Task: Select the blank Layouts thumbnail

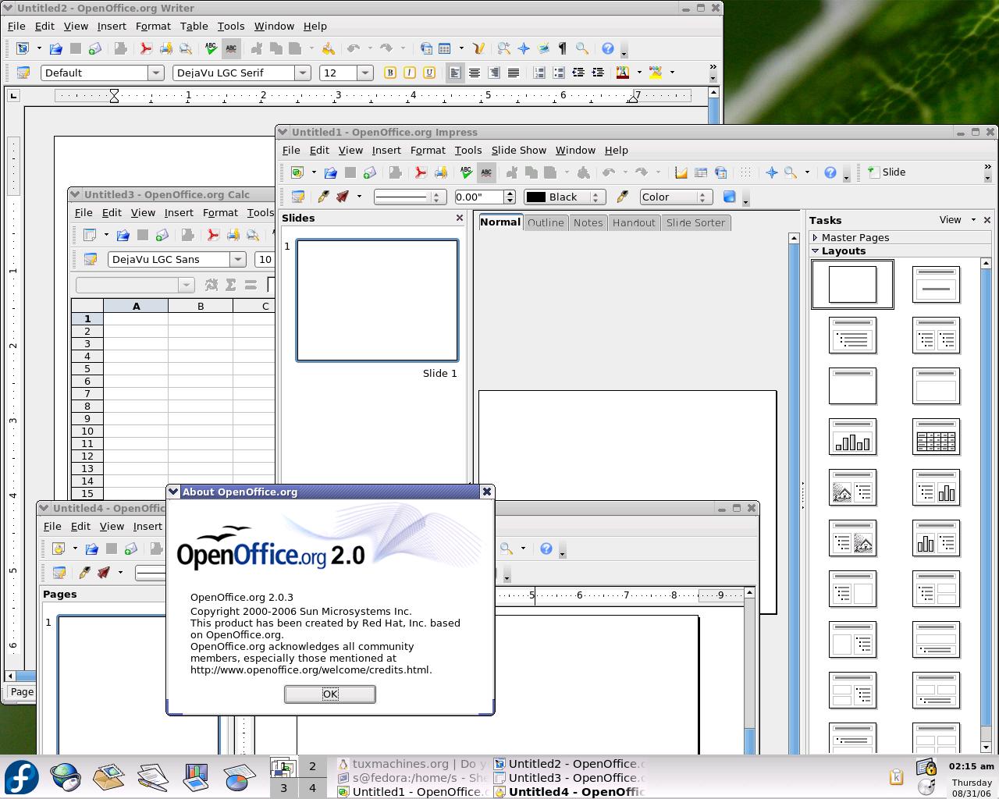Action: click(x=852, y=284)
